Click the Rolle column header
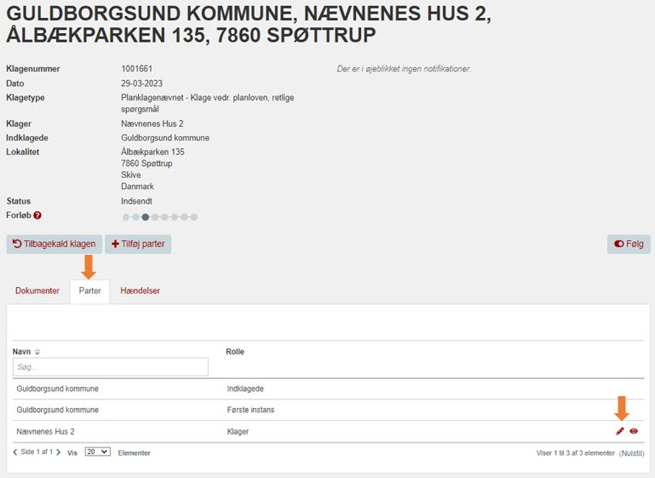Viewport: 655px width, 478px height. (x=235, y=352)
